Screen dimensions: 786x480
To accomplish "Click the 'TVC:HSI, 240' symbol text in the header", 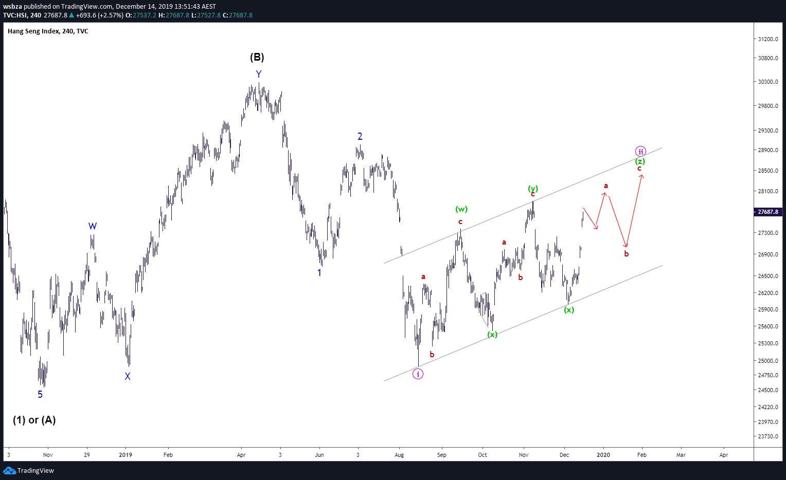I will click(22, 15).
